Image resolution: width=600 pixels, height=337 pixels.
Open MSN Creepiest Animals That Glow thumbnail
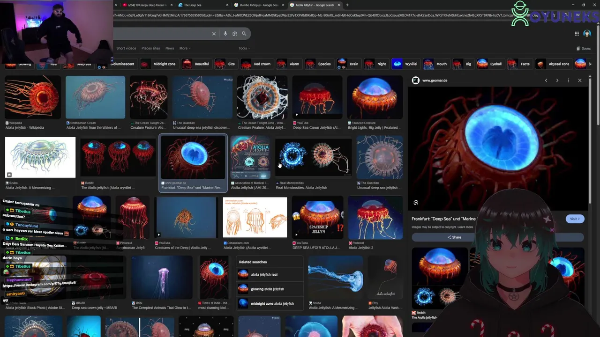[x=162, y=277]
